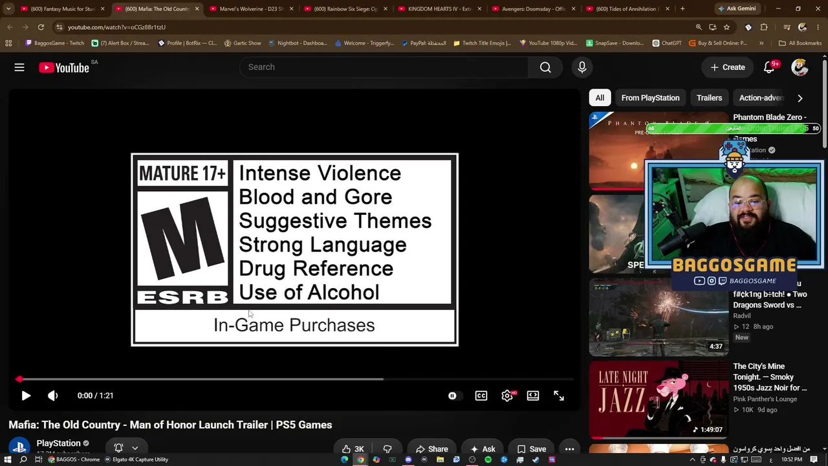Viewport: 828px width, 466px height.
Task: Open the PlayStation channel name link
Action: [58, 443]
